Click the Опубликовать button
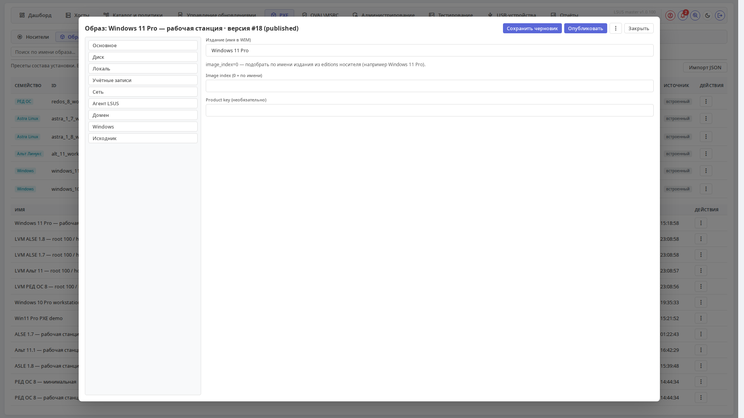The image size is (744, 418). 586,28
